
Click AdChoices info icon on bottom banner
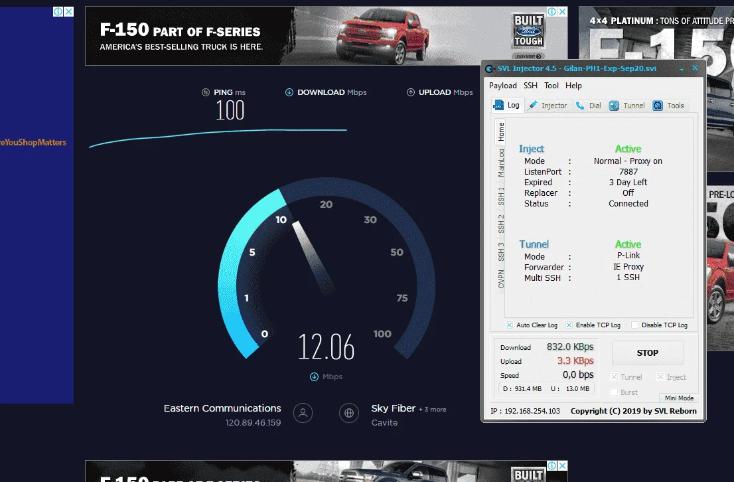coord(552,465)
